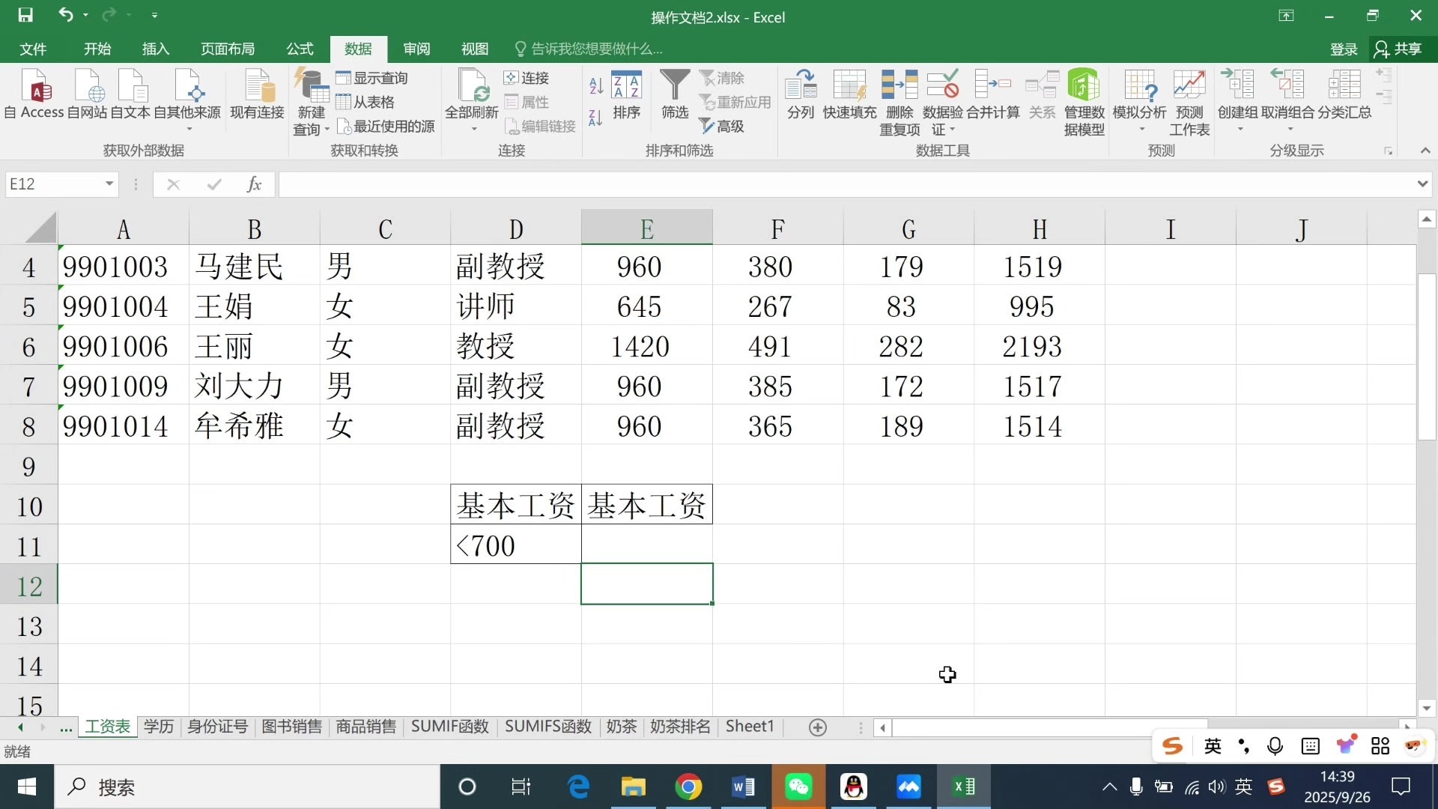Click Forecast Sheet (预测工作表)
The height and width of the screenshot is (809, 1438).
(1189, 103)
